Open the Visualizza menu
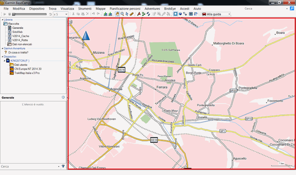 pos(67,9)
